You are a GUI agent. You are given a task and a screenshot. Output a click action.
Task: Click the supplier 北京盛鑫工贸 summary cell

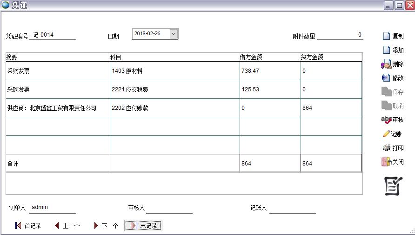click(58, 108)
